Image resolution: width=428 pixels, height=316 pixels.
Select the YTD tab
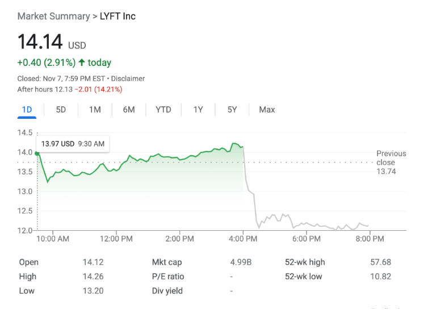click(x=163, y=110)
